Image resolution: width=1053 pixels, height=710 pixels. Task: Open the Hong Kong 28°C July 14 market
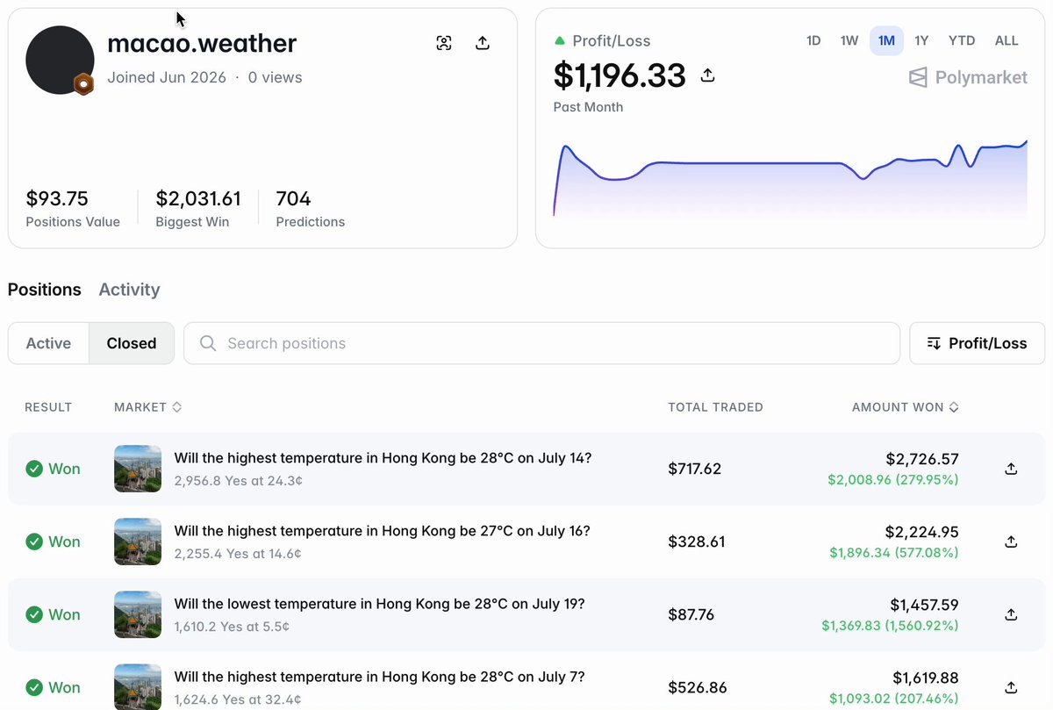coord(383,458)
